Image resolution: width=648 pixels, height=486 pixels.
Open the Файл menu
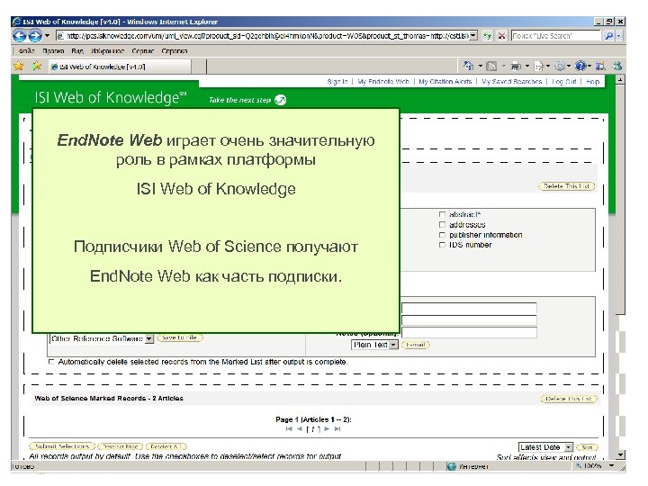26,50
